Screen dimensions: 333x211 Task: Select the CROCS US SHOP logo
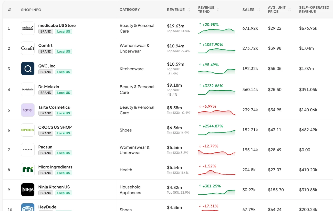[28, 130]
